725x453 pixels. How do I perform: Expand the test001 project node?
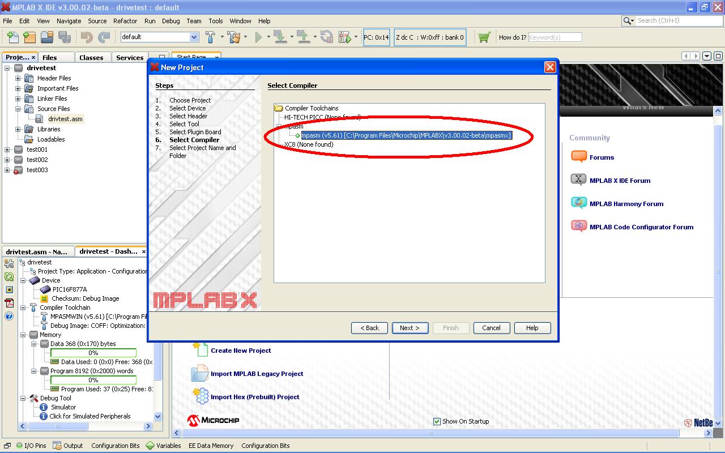tap(7, 149)
